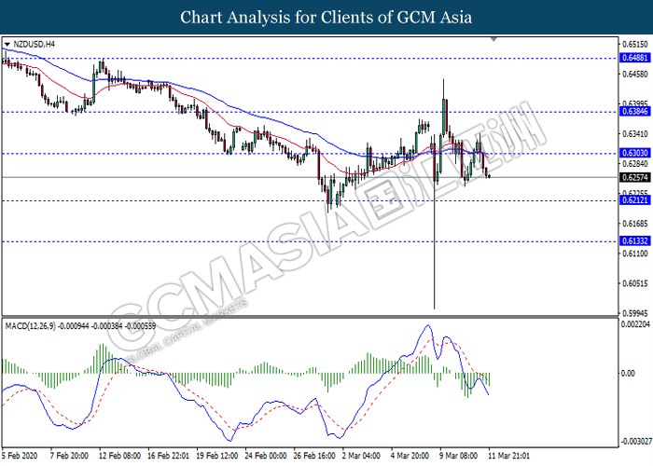Select the 0.62121 price level label
653x466 pixels.
tap(635, 200)
